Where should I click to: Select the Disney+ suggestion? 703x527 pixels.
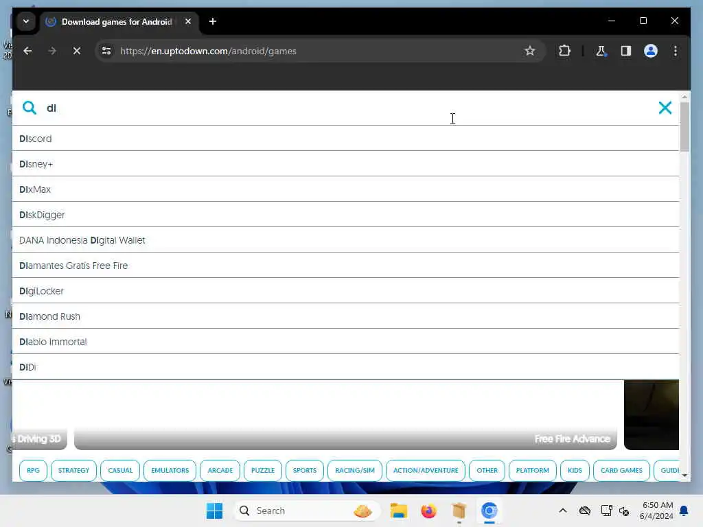(x=345, y=164)
